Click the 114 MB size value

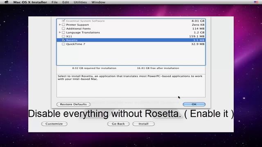[198, 29]
